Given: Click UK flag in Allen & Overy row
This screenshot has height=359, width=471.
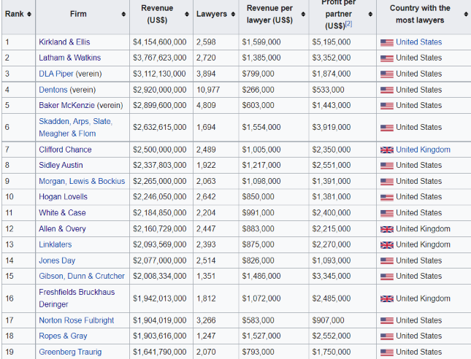Looking at the screenshot, I should [x=387, y=229].
